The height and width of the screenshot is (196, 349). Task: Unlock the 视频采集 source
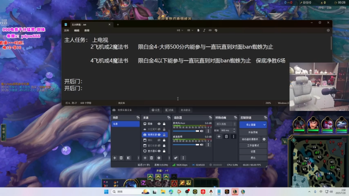[164, 135]
